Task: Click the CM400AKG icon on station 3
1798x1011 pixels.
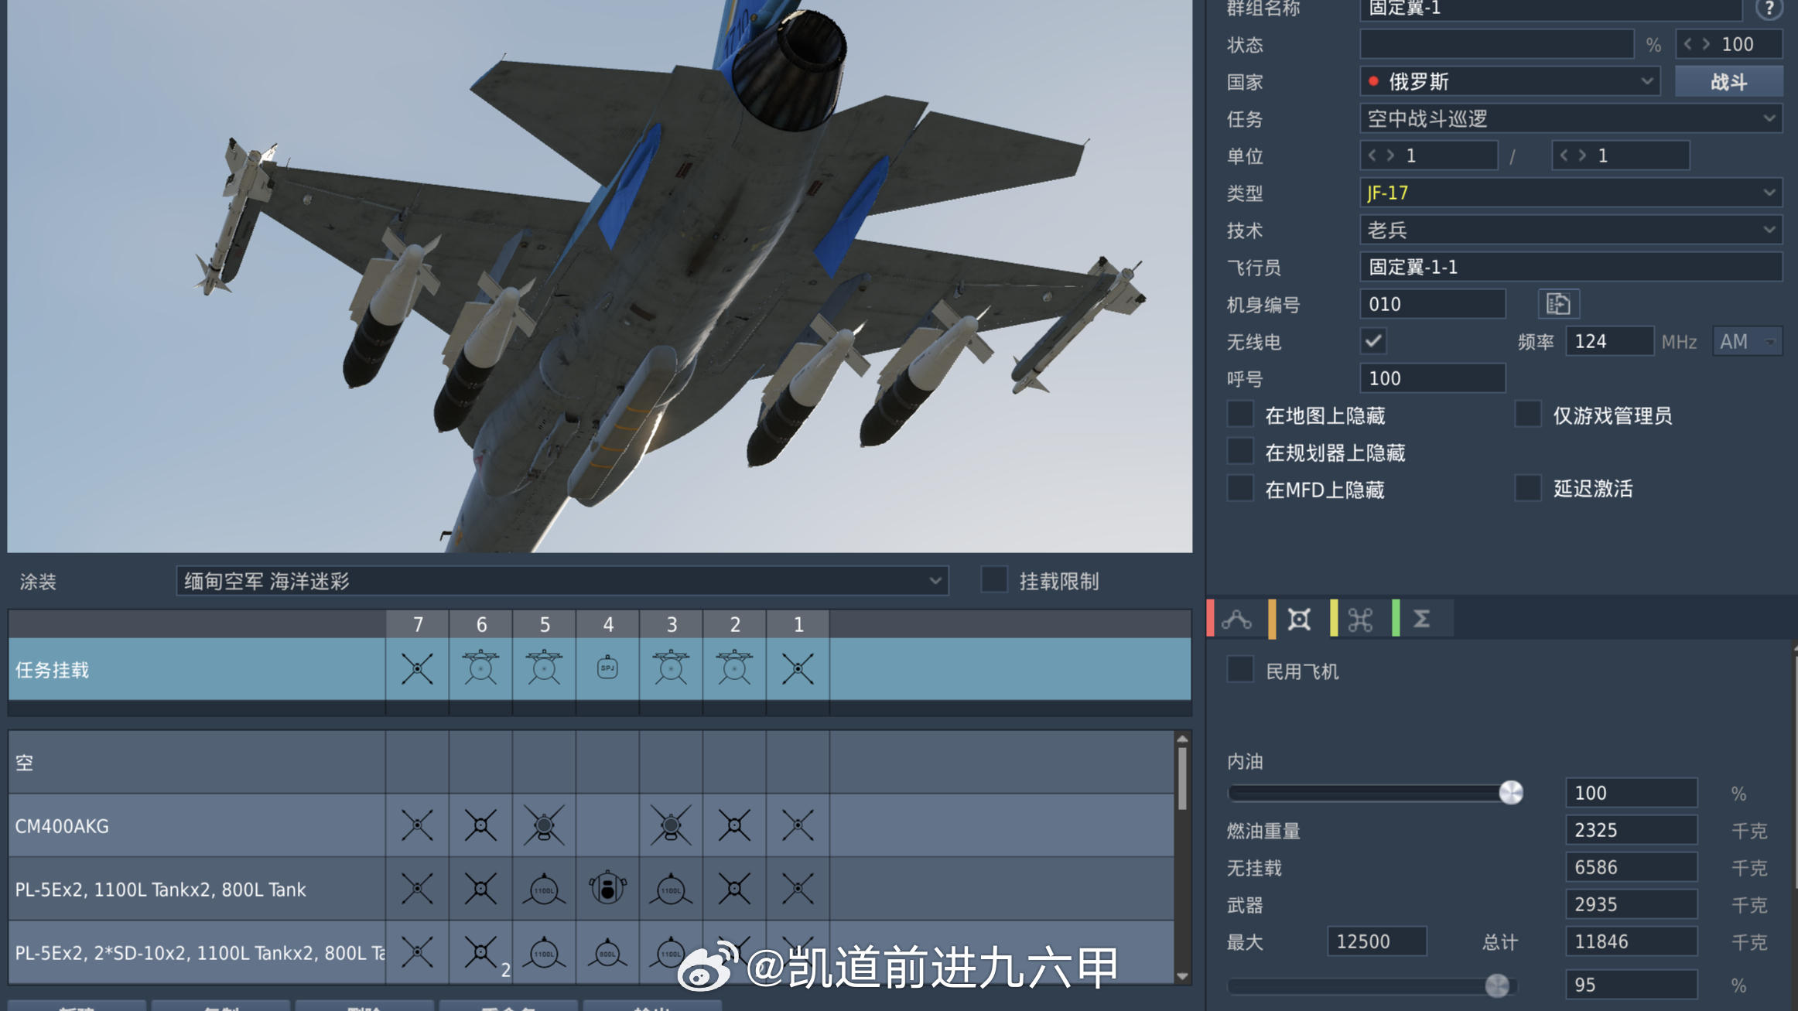Action: 671,826
